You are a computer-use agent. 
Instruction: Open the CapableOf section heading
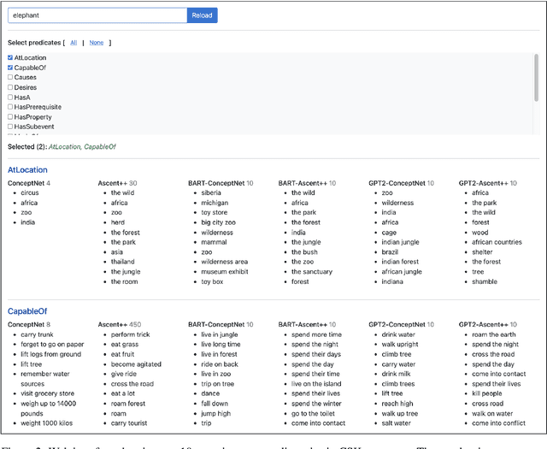tap(27, 311)
